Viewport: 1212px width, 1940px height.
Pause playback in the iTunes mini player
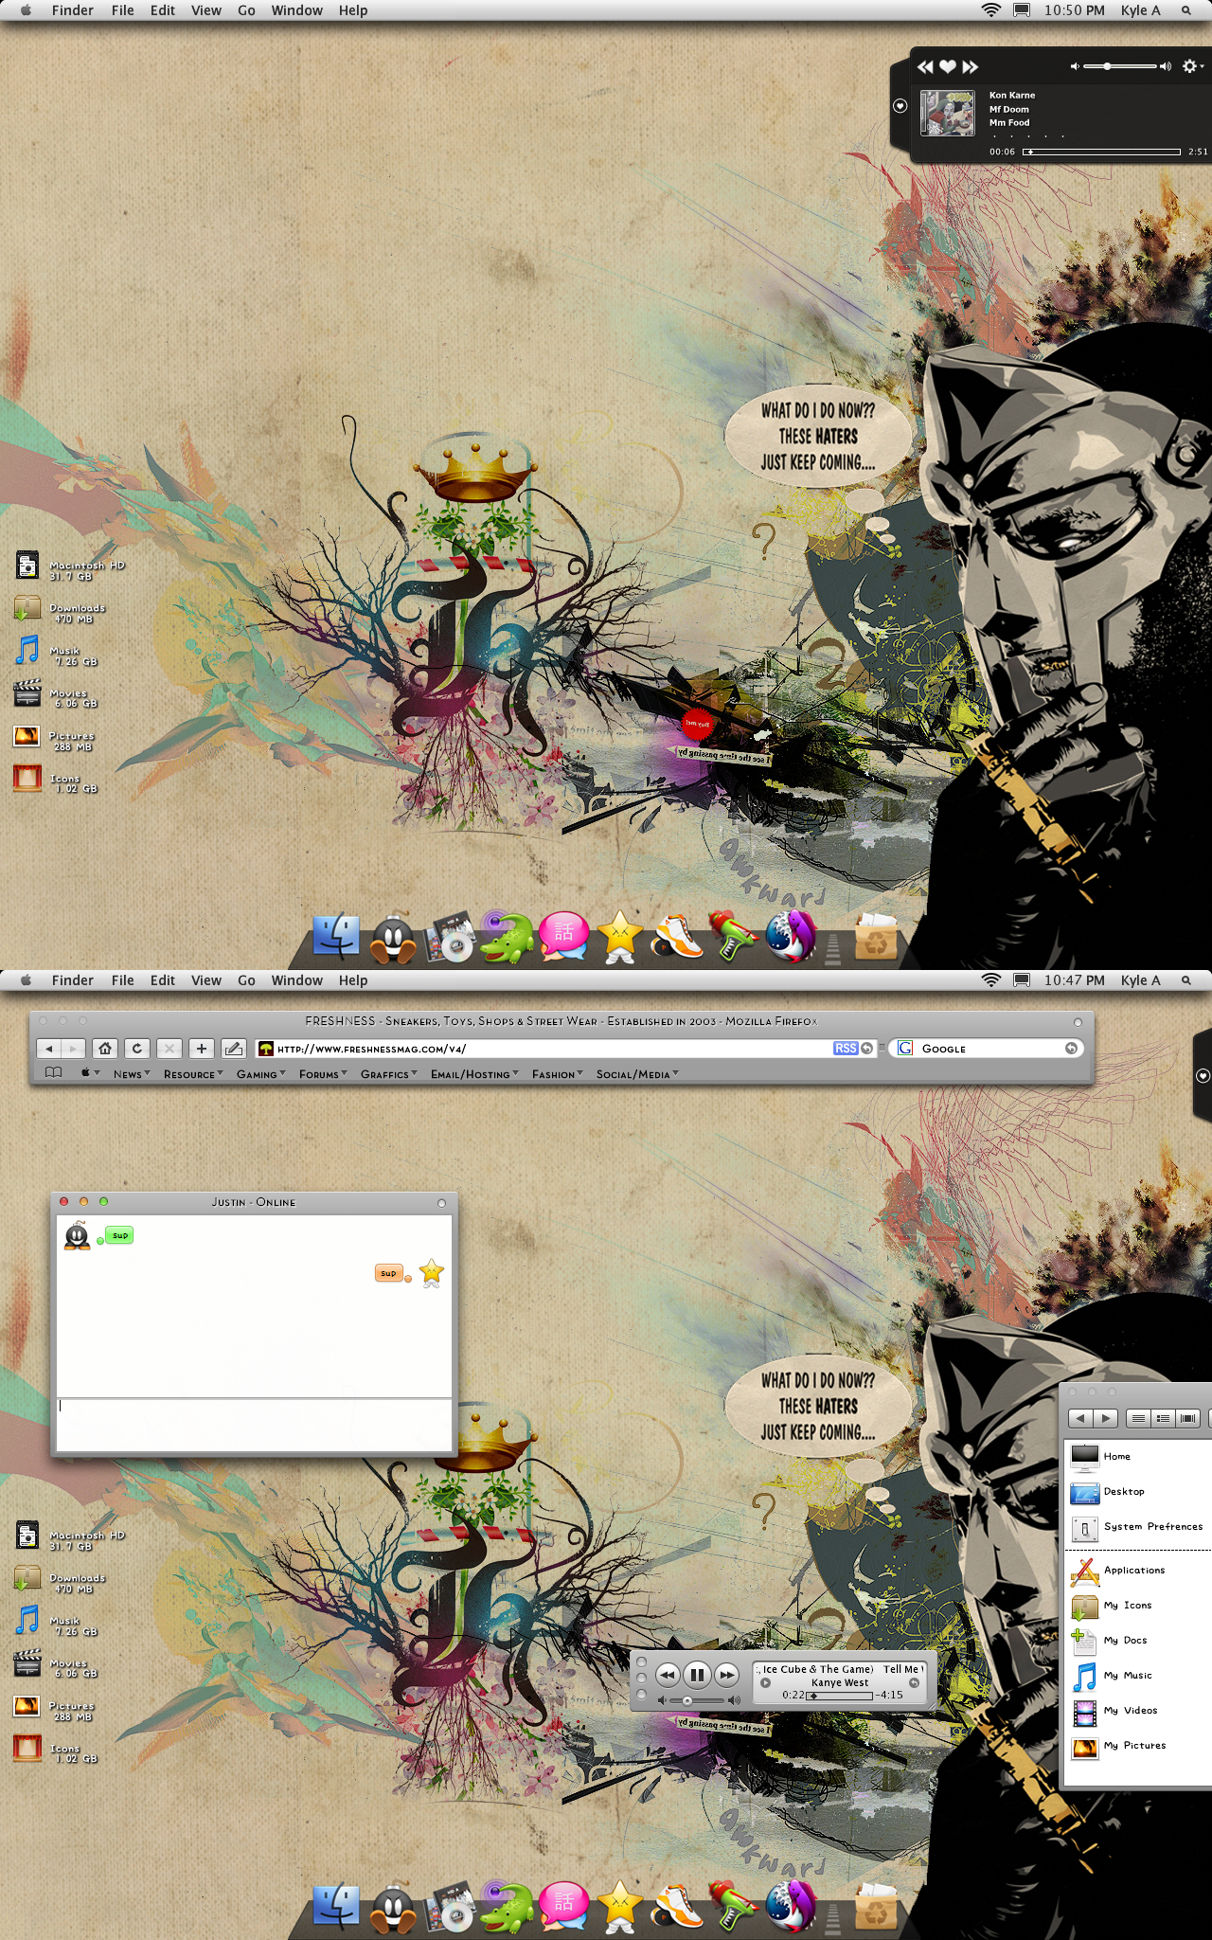697,1675
